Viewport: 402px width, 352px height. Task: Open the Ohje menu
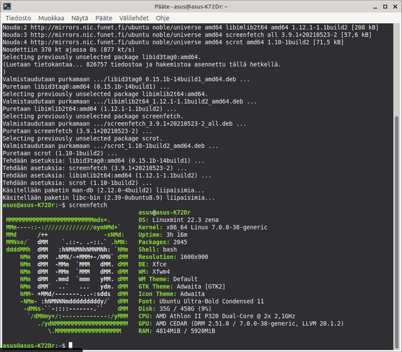click(x=163, y=18)
